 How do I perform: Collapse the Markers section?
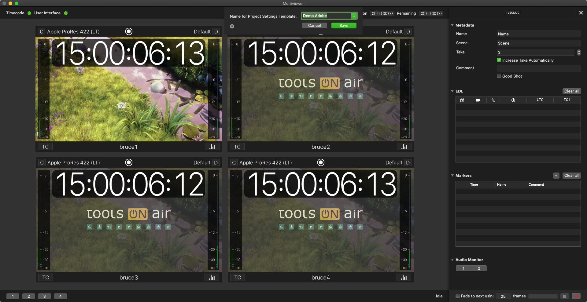point(452,175)
